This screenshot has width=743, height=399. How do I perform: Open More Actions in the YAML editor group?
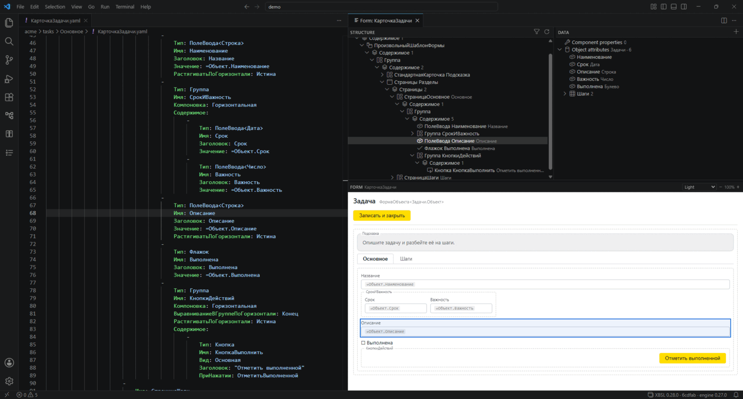339,21
